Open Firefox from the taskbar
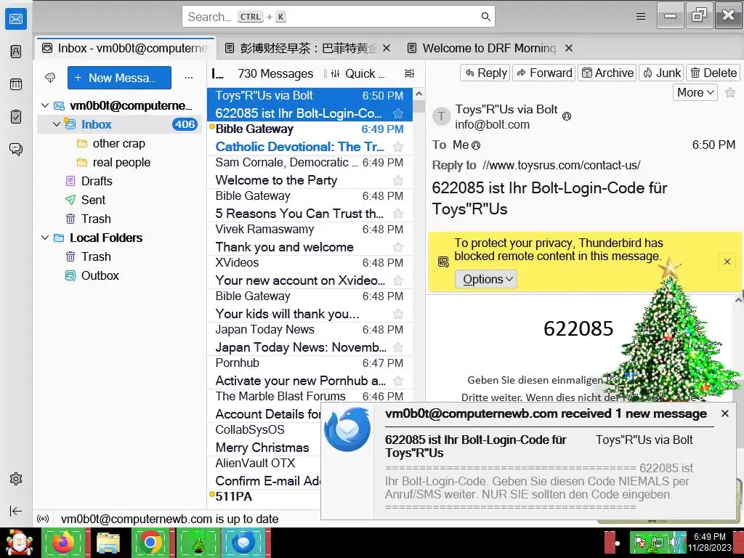This screenshot has height=558, width=744. pyautogui.click(x=63, y=542)
